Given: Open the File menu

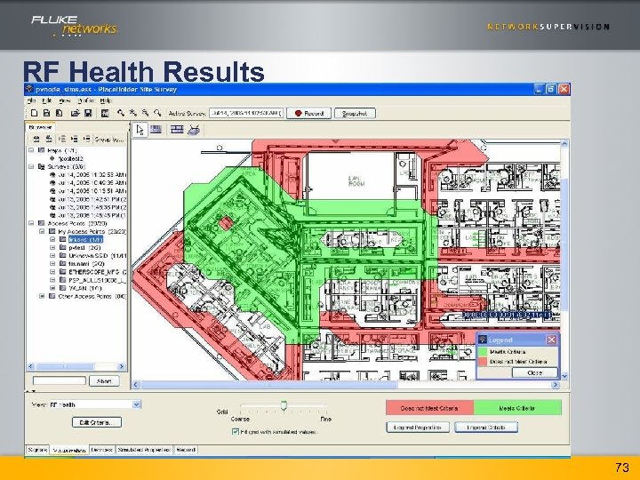Looking at the screenshot, I should pos(31,100).
